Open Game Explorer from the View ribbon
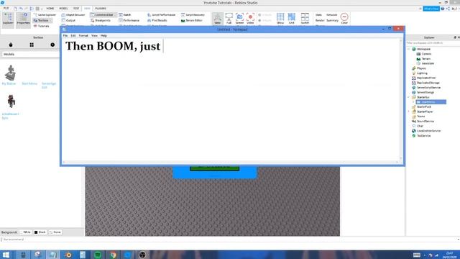This screenshot has height=259, width=460. click(x=45, y=14)
